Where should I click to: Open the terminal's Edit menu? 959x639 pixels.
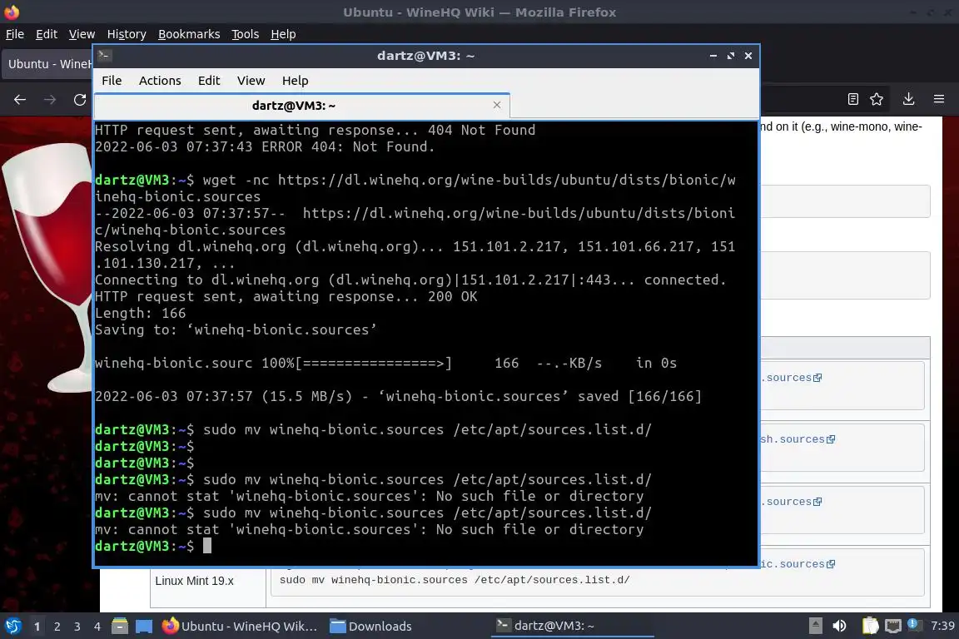(x=209, y=81)
